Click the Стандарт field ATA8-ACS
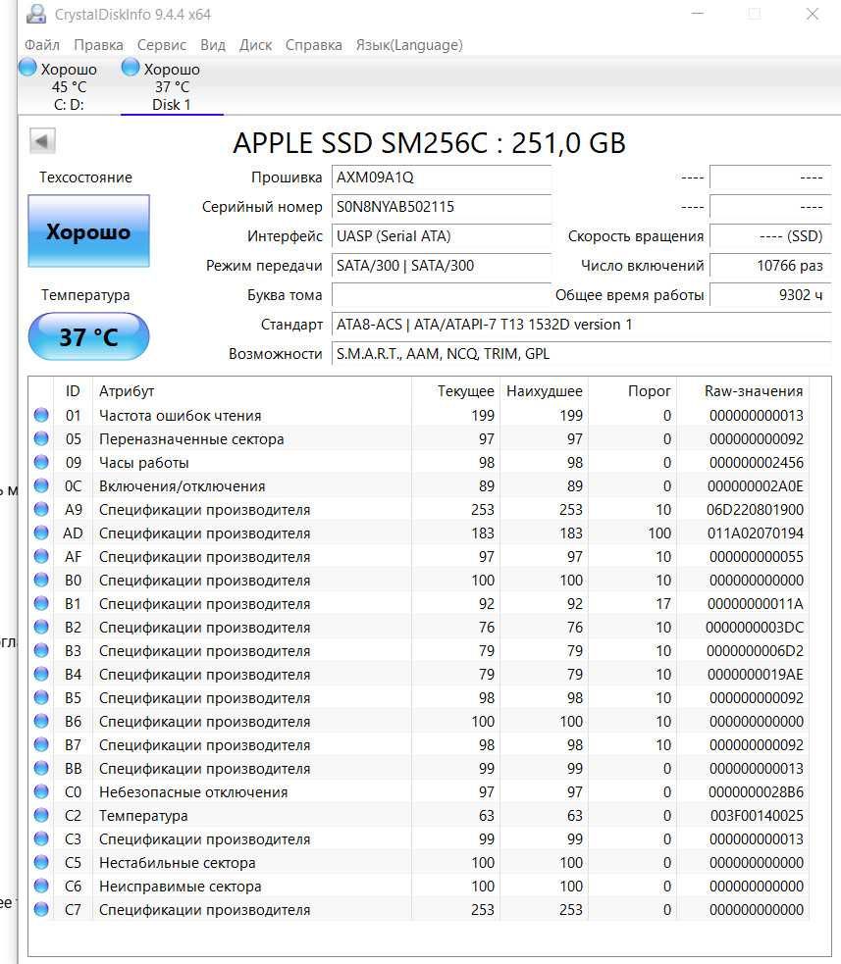Screen dimensions: 841x964 (x=581, y=324)
